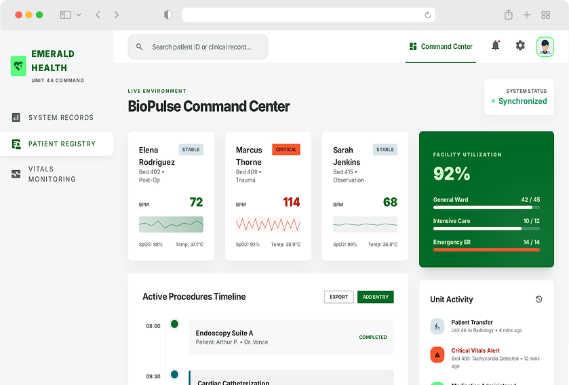Viewport: 569px width, 385px height.
Task: Click the 42 / 45 General Ward count
Action: click(530, 200)
